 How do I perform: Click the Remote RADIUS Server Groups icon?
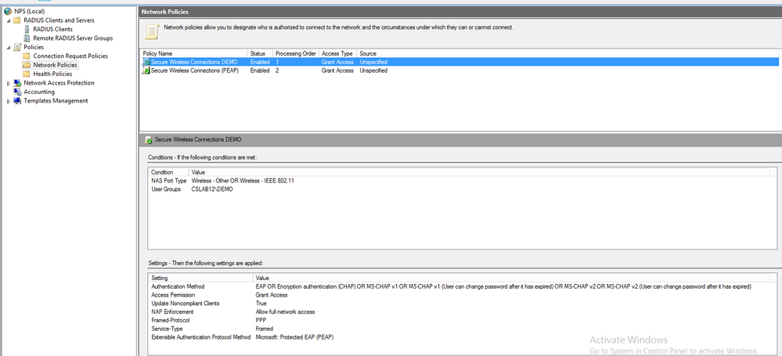coord(27,38)
